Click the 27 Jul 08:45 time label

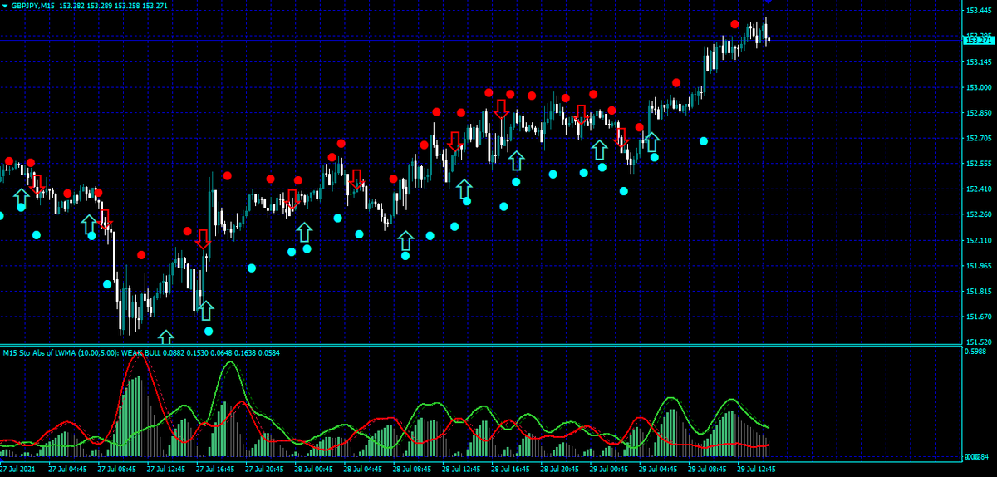(x=118, y=469)
